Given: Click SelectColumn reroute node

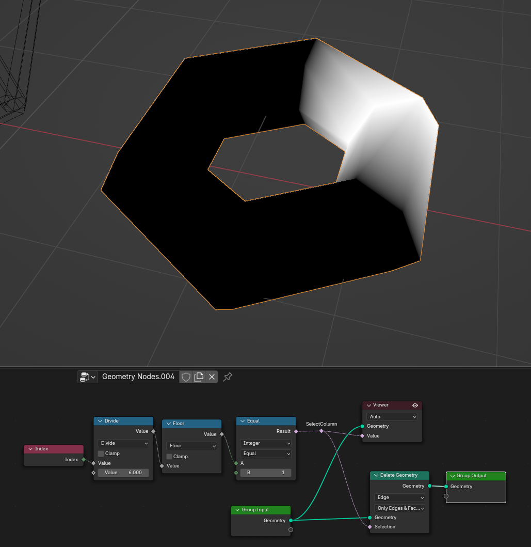Looking at the screenshot, I should 321,431.
